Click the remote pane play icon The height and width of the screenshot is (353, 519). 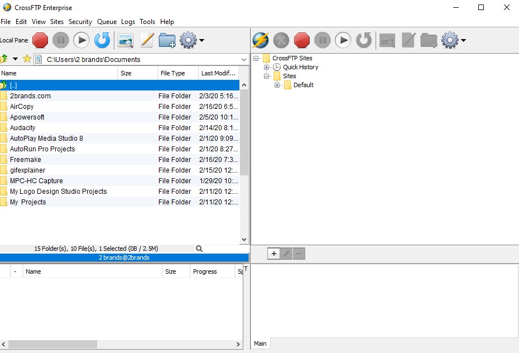[343, 40]
